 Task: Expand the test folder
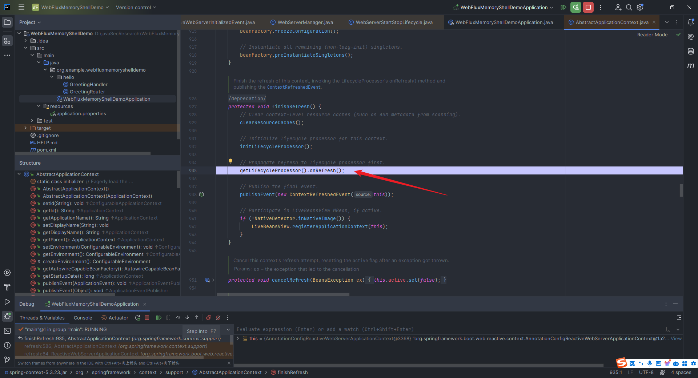click(x=32, y=121)
